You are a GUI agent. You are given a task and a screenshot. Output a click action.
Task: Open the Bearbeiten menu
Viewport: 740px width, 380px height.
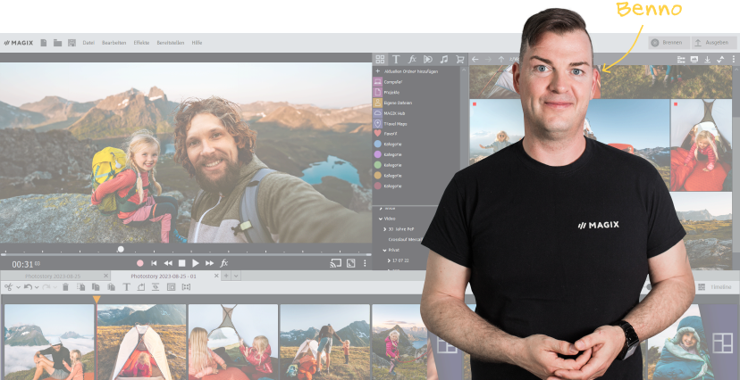(114, 43)
